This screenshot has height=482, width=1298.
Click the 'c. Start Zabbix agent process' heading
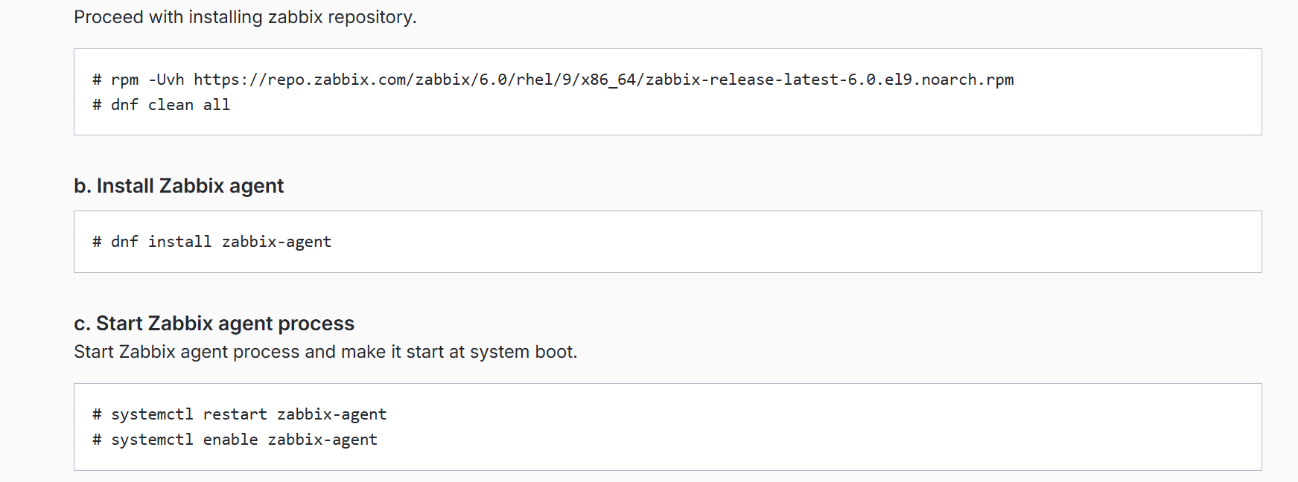(214, 324)
